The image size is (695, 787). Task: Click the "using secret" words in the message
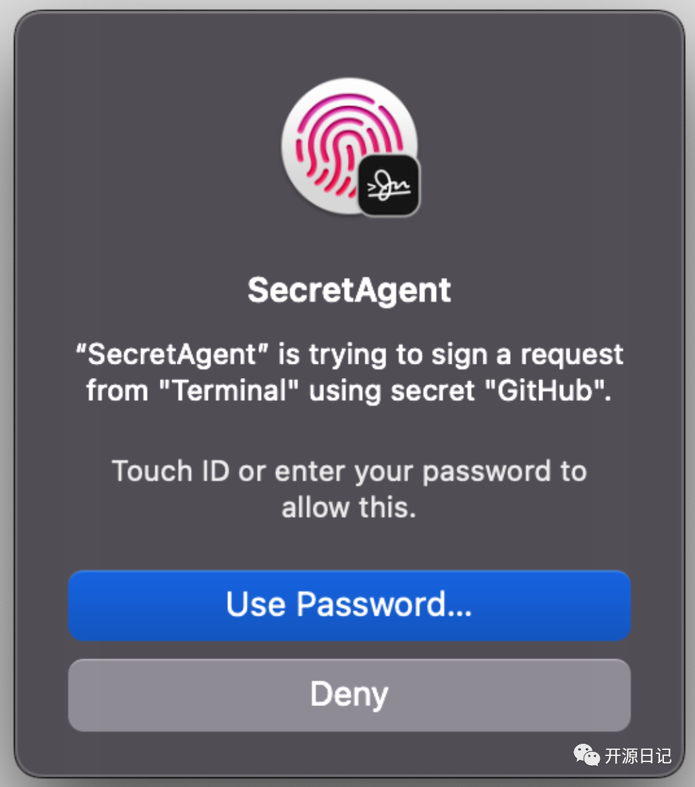pyautogui.click(x=392, y=391)
